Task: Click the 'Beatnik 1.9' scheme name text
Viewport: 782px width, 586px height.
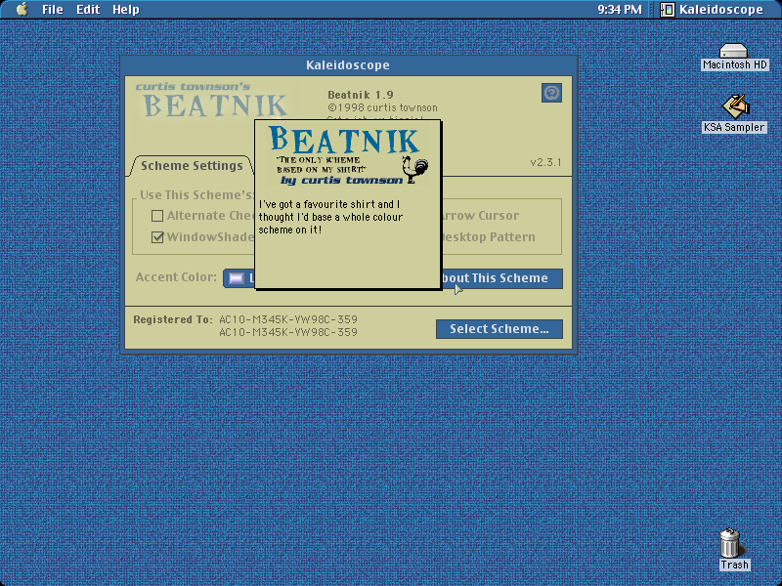Action: click(361, 95)
